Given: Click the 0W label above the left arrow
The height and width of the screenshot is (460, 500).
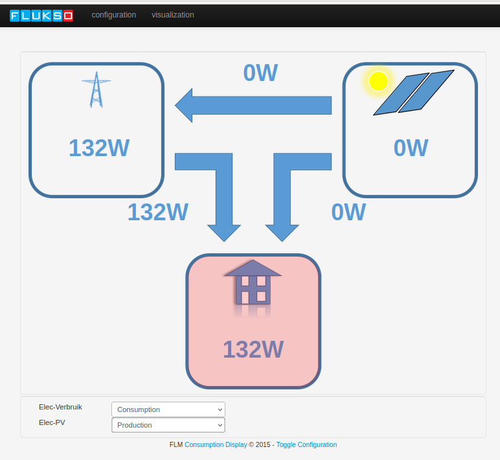Looking at the screenshot, I should pyautogui.click(x=260, y=73).
